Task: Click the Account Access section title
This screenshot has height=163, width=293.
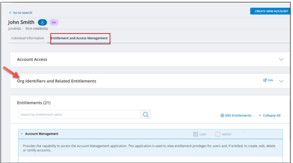Action: (32, 59)
